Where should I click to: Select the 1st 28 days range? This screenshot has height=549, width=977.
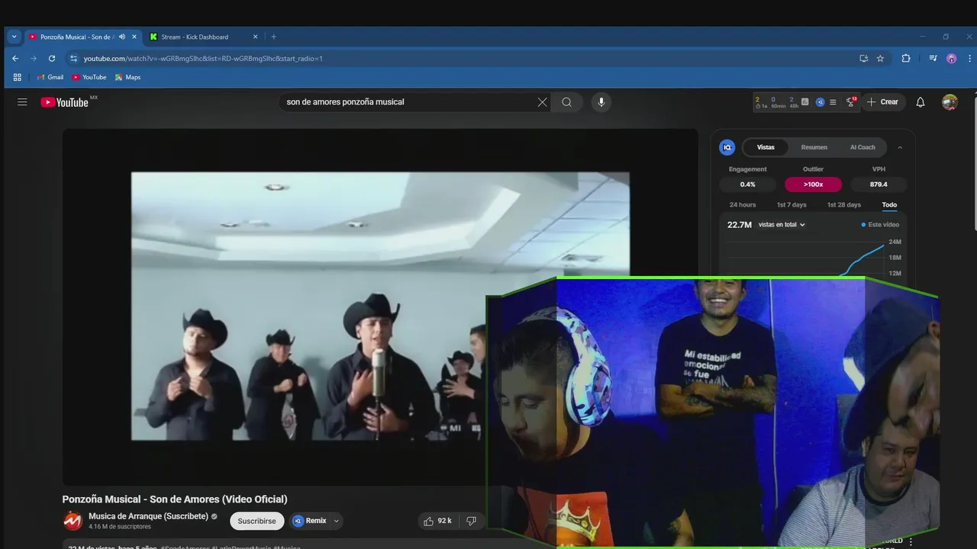tap(844, 204)
